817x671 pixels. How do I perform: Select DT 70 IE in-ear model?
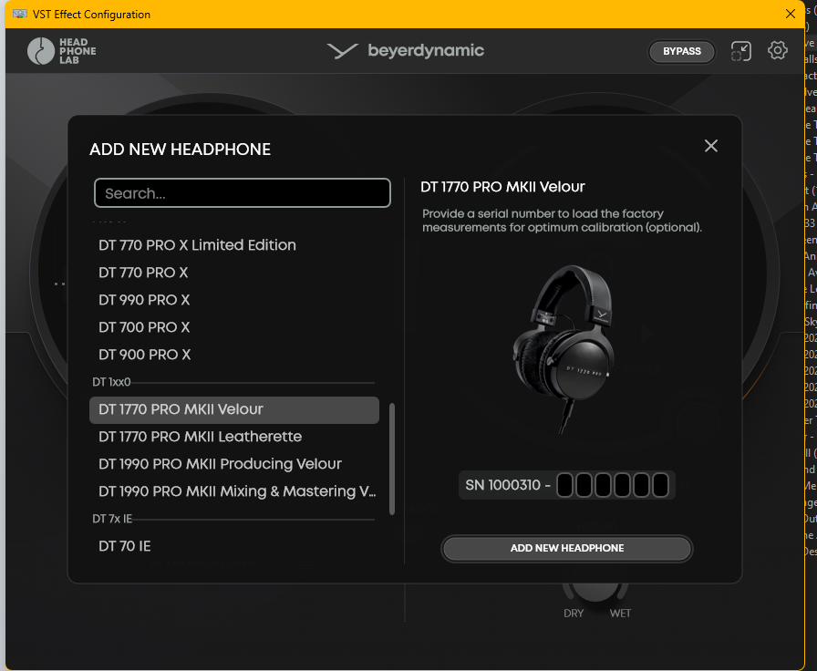tap(125, 546)
